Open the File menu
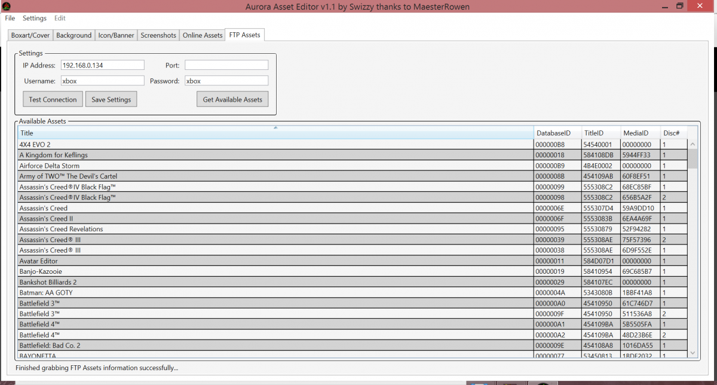The height and width of the screenshot is (385, 717). pyautogui.click(x=10, y=19)
